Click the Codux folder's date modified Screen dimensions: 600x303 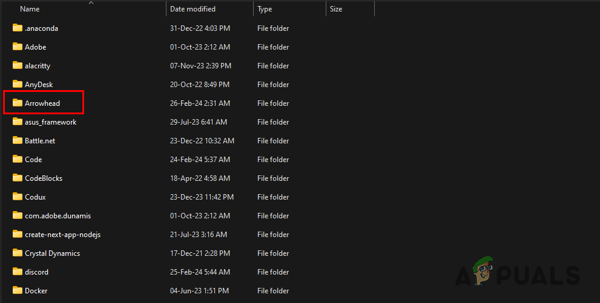[200, 197]
